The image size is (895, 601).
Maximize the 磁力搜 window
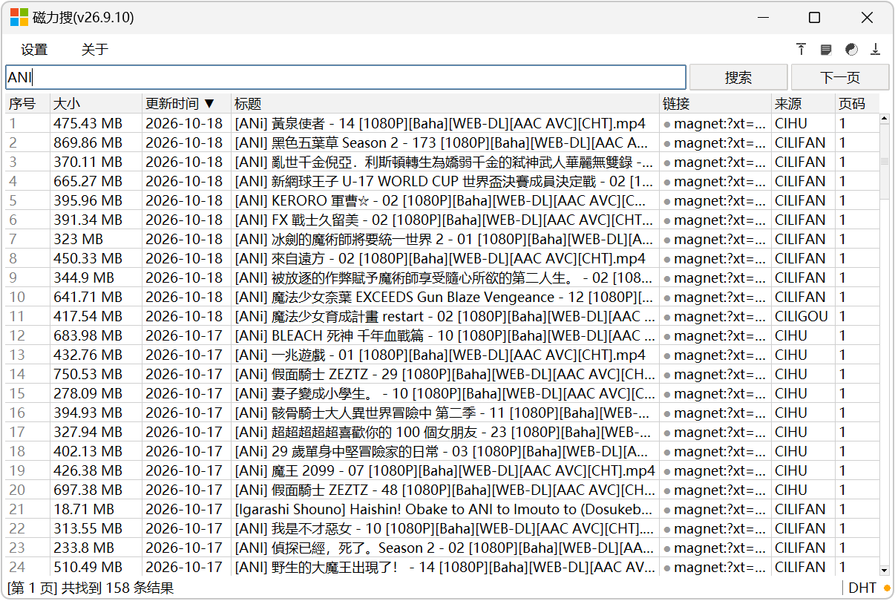click(814, 17)
